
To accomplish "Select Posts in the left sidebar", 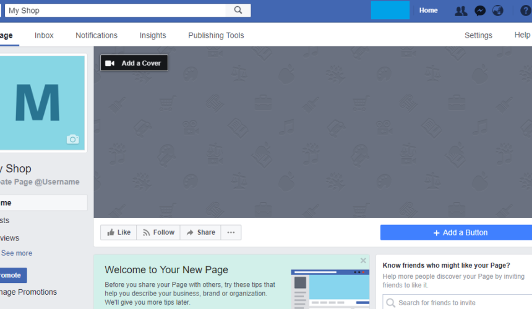I will coord(5,221).
